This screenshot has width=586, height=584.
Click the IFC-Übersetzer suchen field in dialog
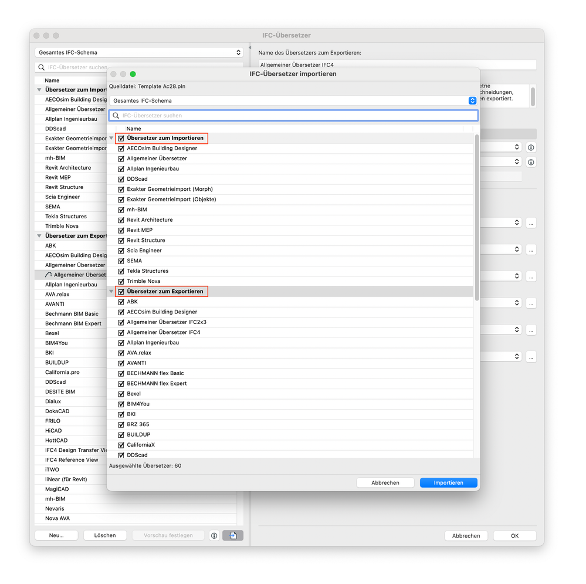[293, 116]
